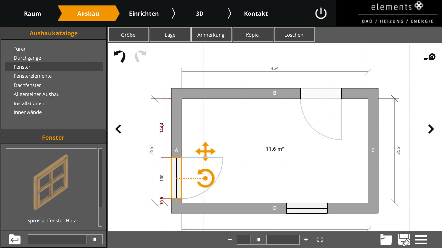
Task: Click the orange move arrows handle
Action: tap(205, 151)
